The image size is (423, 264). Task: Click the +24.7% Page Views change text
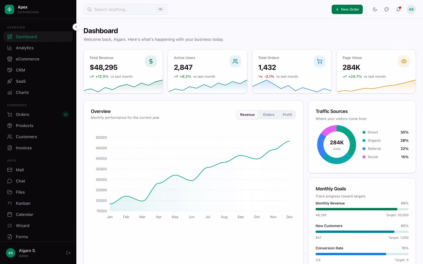point(355,77)
